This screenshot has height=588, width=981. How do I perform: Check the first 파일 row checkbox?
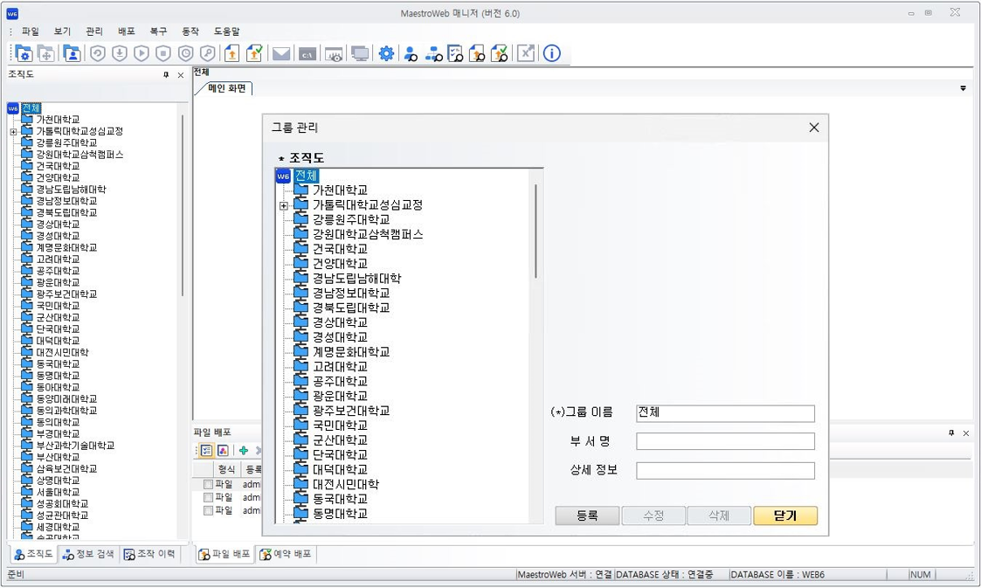(x=208, y=484)
